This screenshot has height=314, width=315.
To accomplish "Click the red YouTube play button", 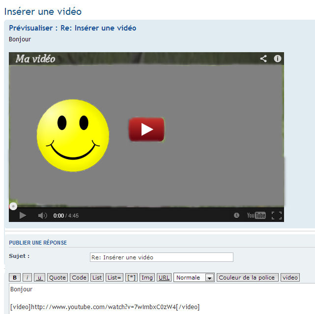I will click(x=146, y=129).
